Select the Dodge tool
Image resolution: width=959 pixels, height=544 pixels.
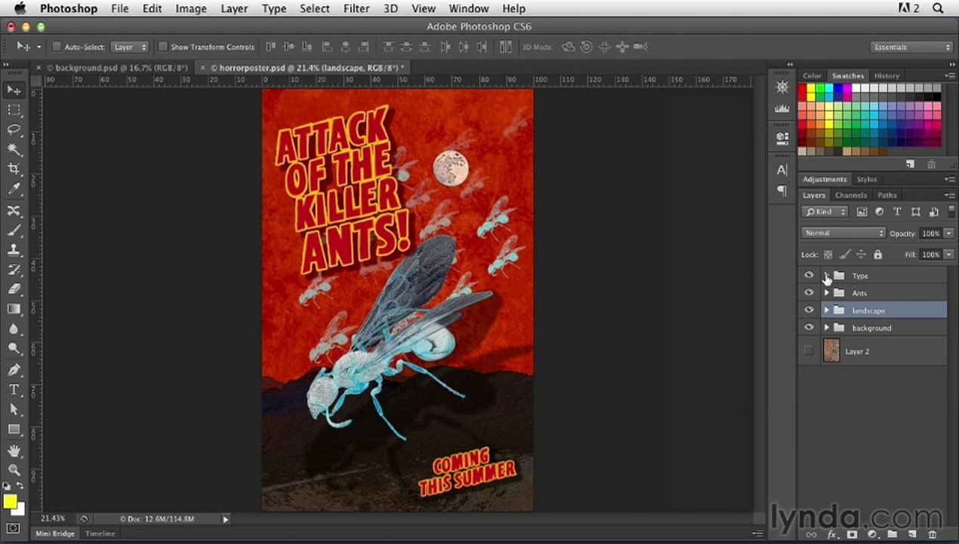[14, 348]
